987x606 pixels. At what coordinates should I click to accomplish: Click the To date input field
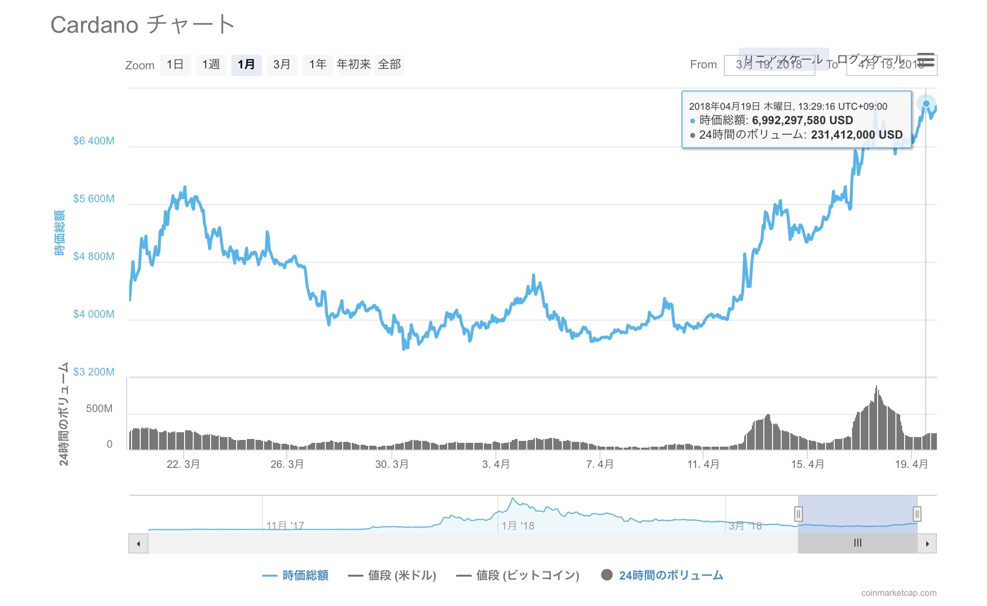(892, 65)
